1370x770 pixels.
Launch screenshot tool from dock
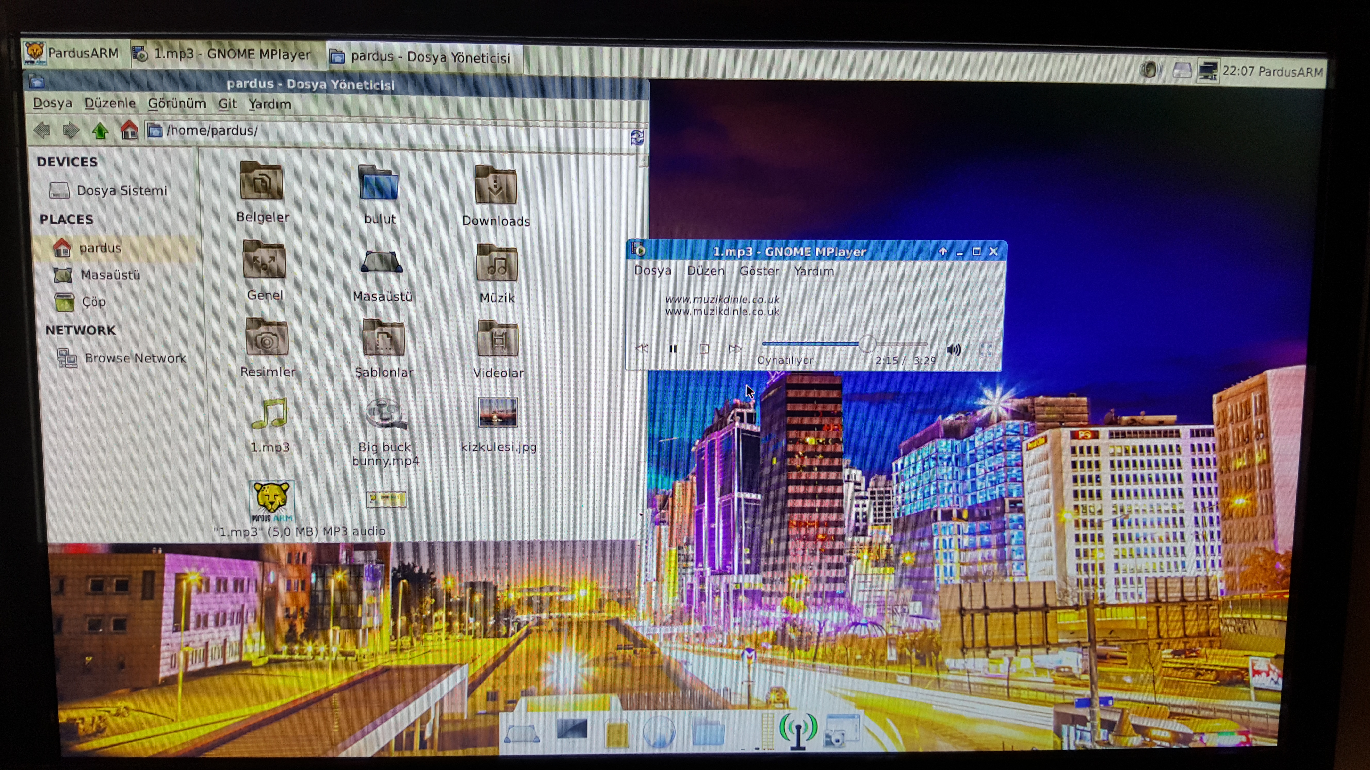click(x=841, y=731)
